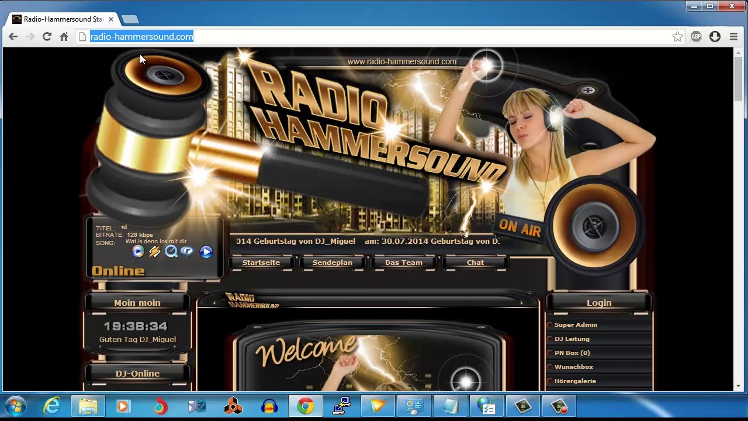The image size is (748, 421).
Task: Open stream in Windows Media Player
Action: (138, 251)
